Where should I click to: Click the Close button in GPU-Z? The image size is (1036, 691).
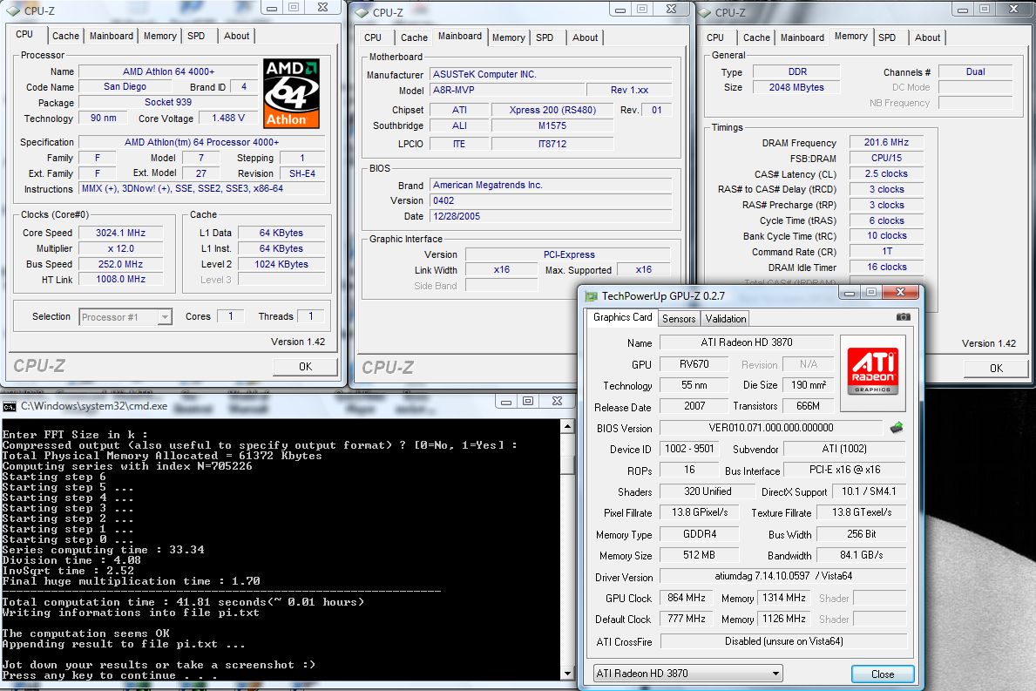[x=883, y=674]
